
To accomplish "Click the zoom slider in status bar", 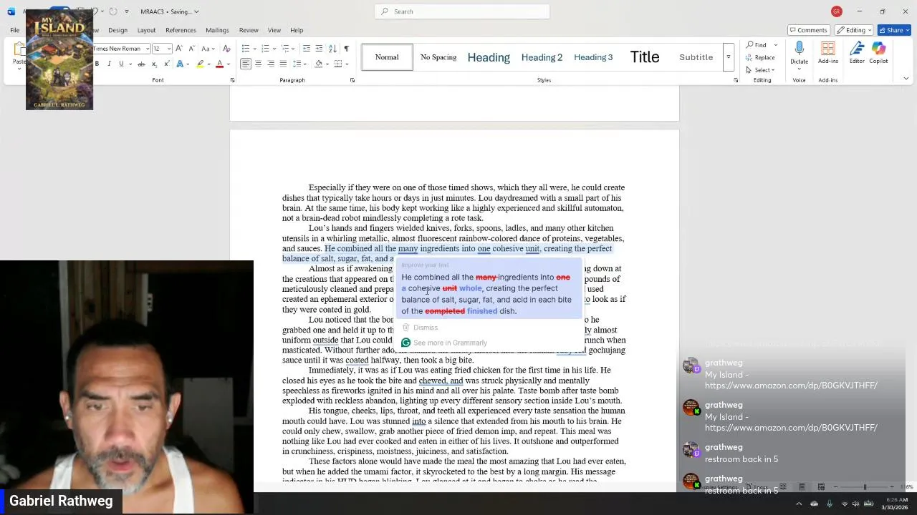I will (x=864, y=487).
